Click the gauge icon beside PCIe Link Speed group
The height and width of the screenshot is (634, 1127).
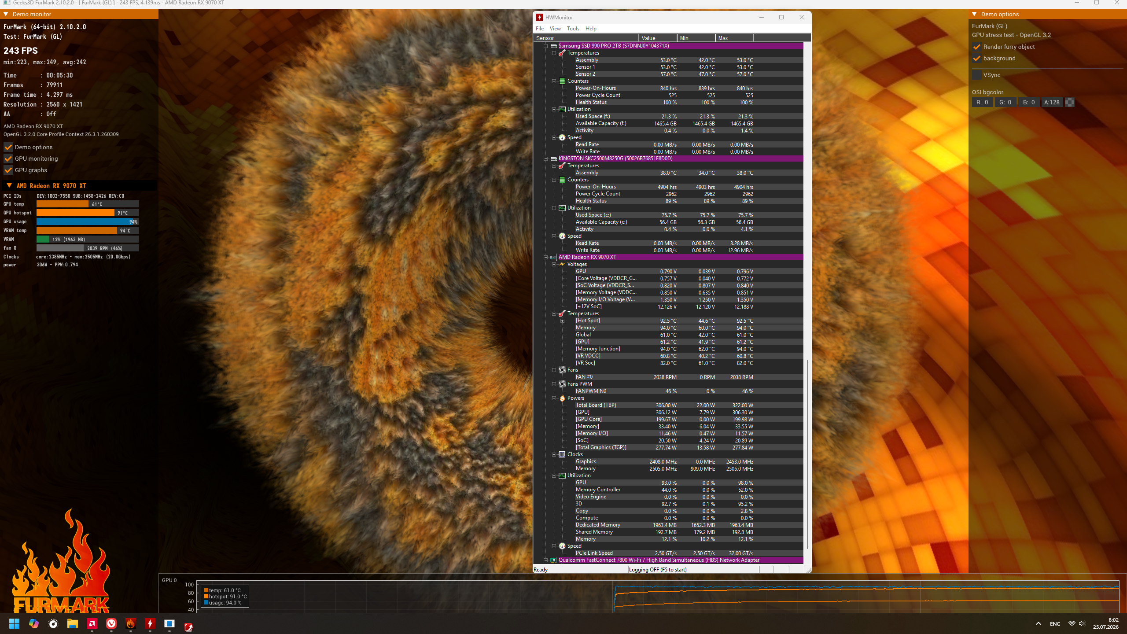(562, 546)
